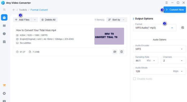Click the shopping cart icon
This screenshot has width=187, height=102.
tap(4, 85)
